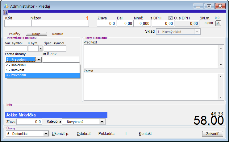Expand the Forma úhrady dropdown arrow
The image size is (229, 142).
39,59
